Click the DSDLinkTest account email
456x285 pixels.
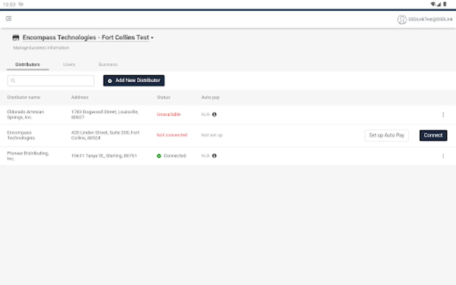430,19
